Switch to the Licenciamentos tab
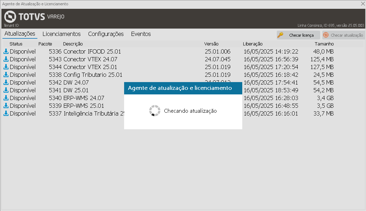366x211 pixels. [x=62, y=34]
